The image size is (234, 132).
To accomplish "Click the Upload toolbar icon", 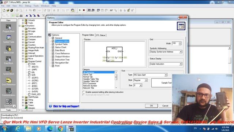I will 54,10.
